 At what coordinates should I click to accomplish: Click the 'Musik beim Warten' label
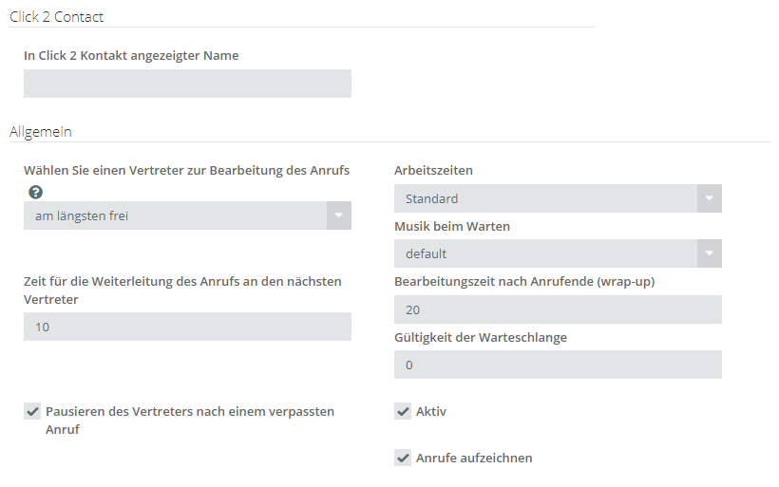click(x=452, y=226)
